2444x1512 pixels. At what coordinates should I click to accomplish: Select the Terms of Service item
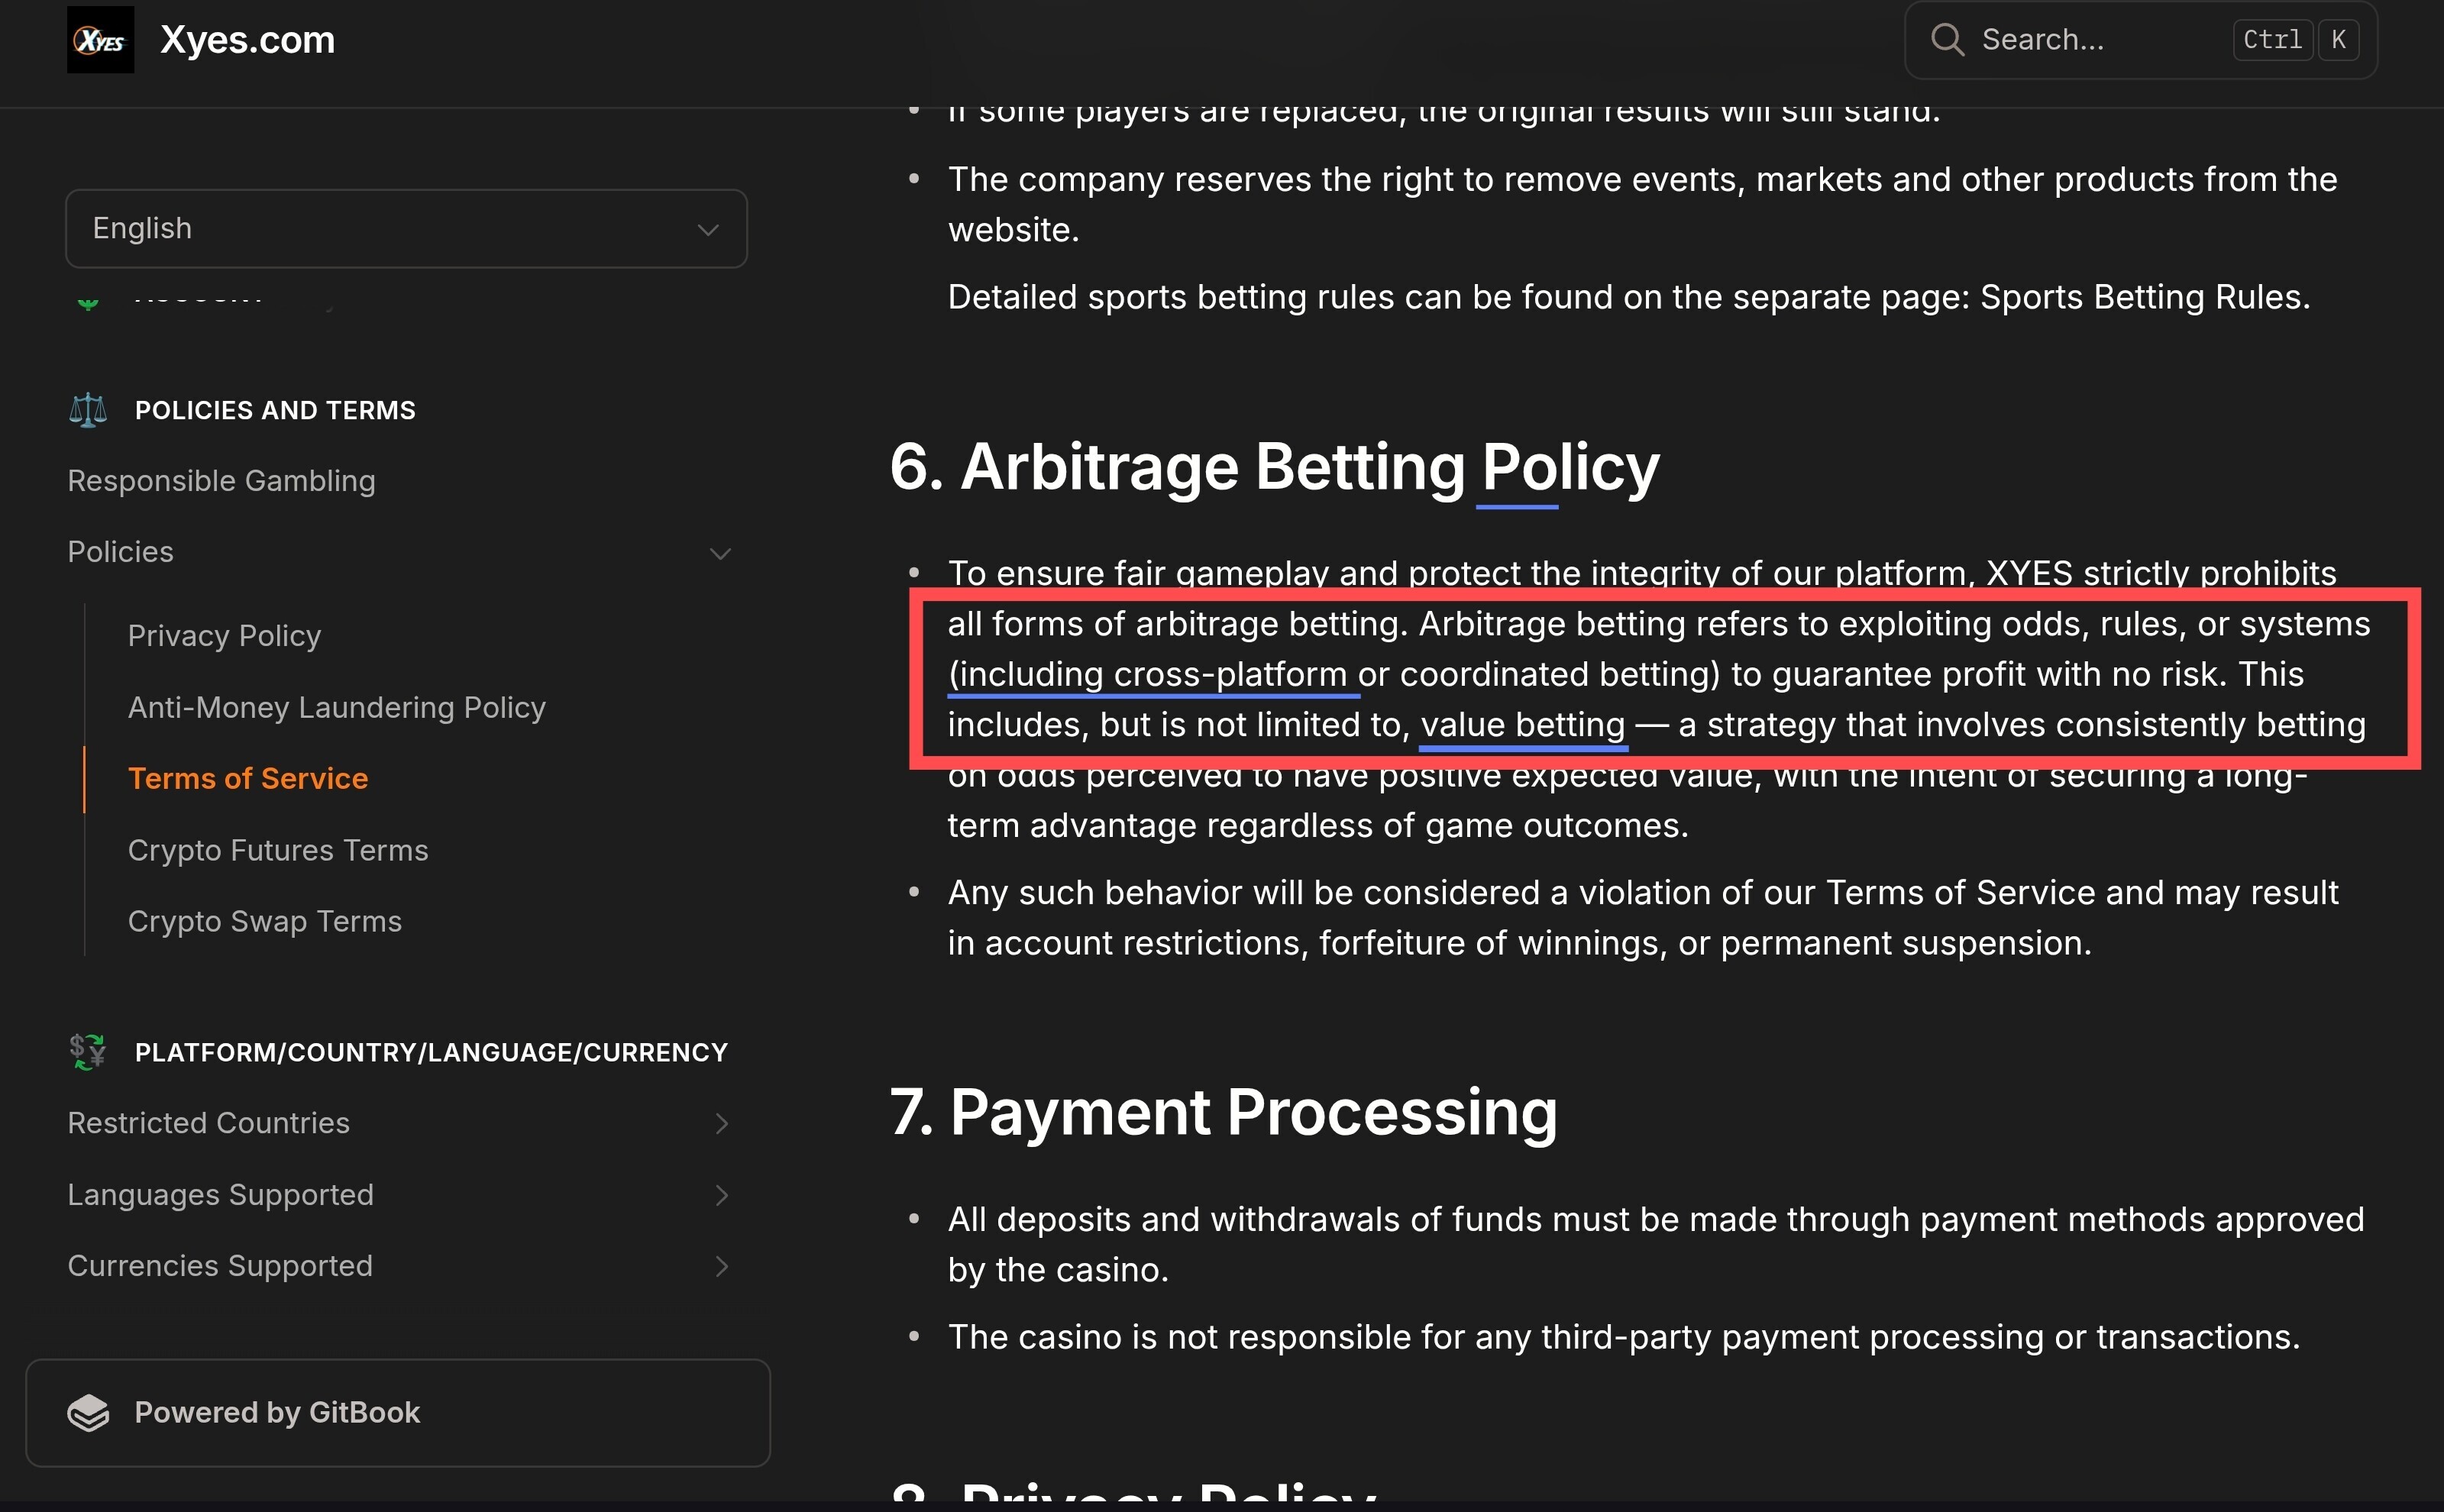tap(248, 778)
